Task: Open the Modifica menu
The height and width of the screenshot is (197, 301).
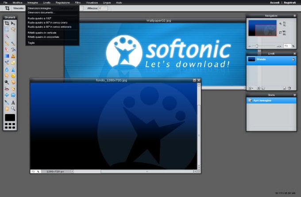Action: (17, 3)
